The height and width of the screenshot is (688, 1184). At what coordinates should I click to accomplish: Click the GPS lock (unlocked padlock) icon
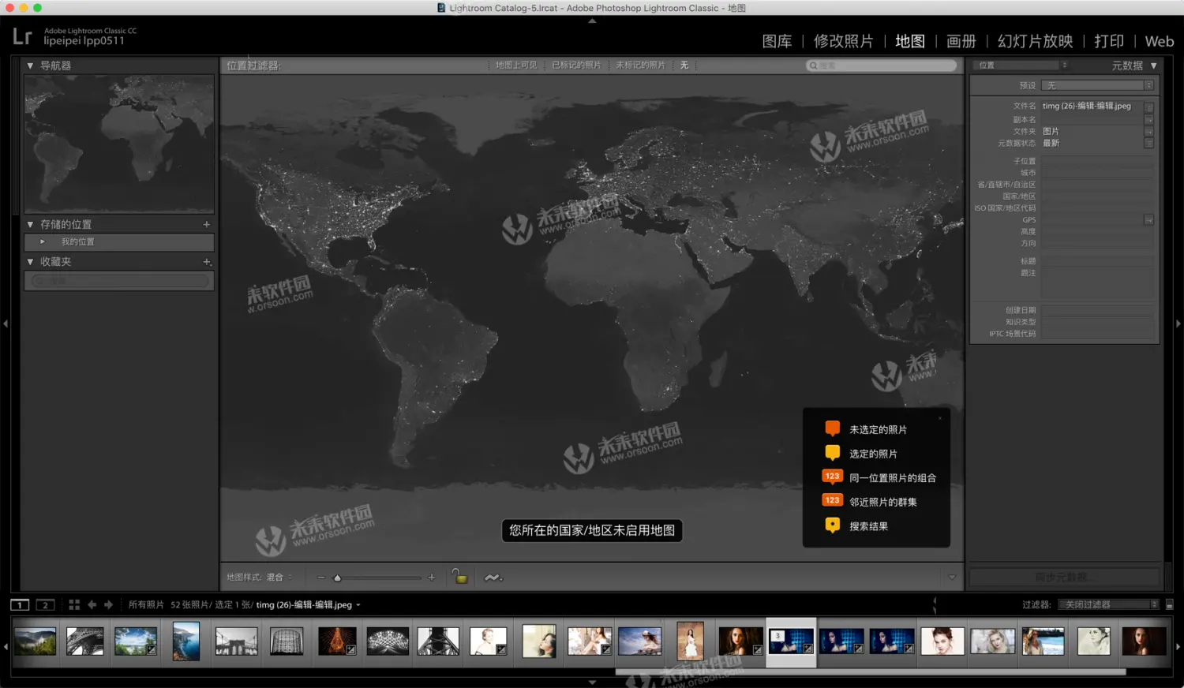[459, 577]
